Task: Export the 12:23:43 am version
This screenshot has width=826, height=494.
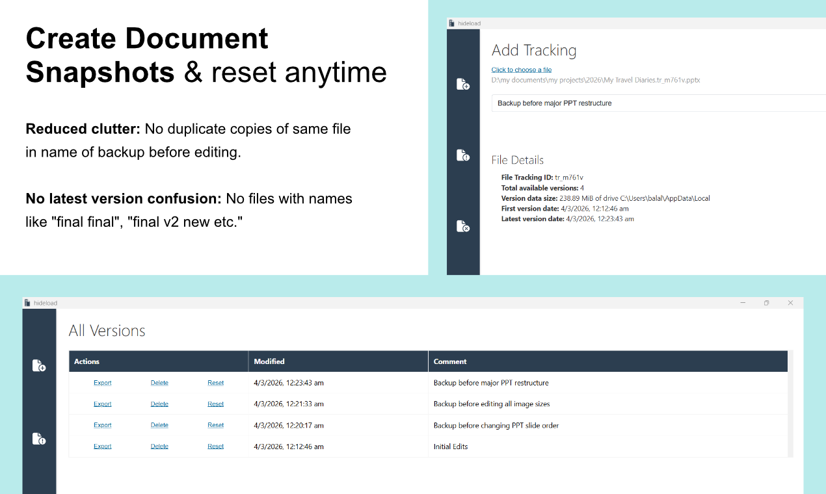Action: 102,383
